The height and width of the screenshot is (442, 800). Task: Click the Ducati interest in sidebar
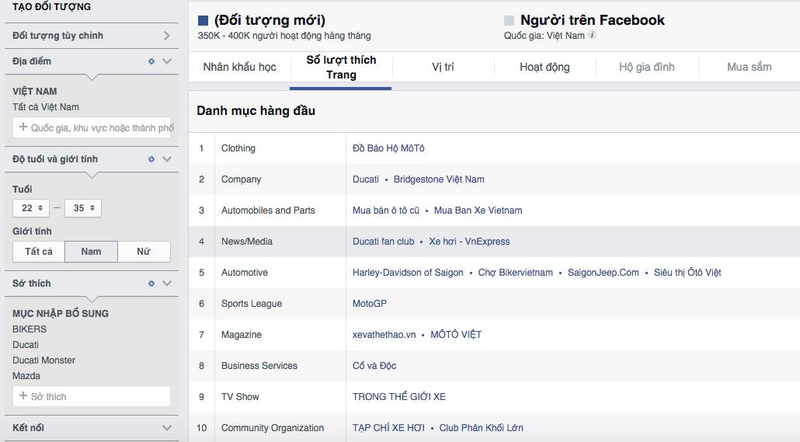(x=26, y=345)
